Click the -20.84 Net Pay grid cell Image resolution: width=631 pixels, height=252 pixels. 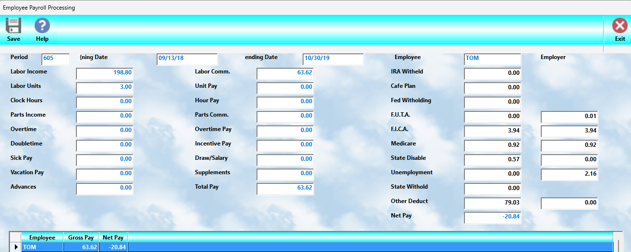113,248
